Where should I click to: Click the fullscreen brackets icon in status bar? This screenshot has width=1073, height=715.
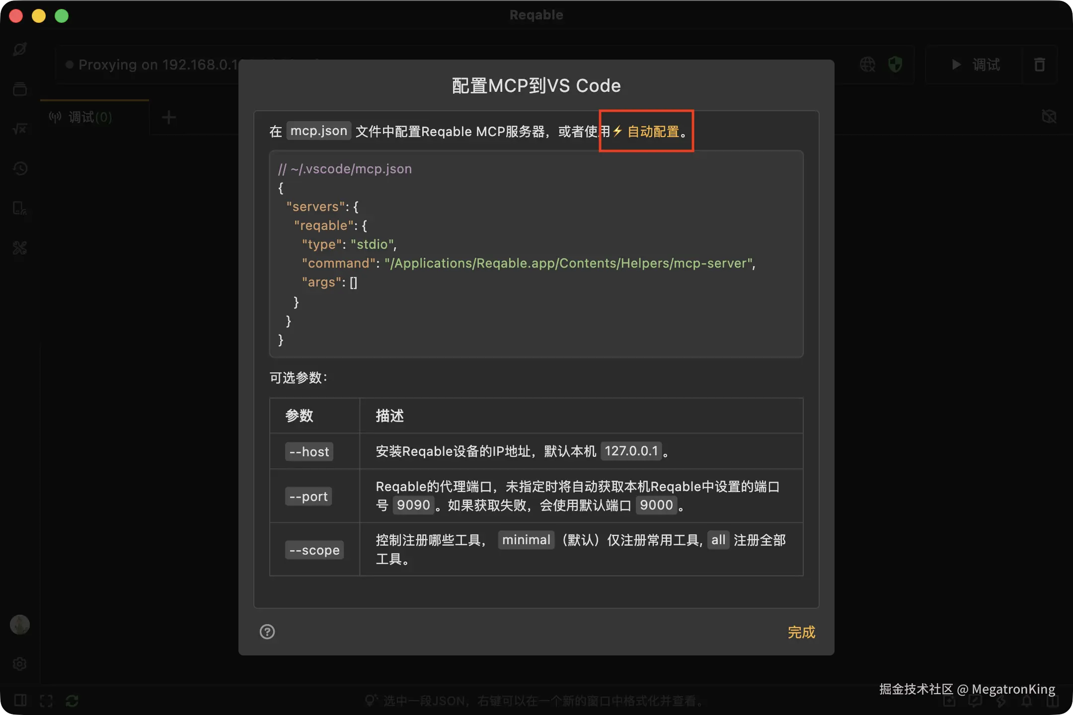click(x=46, y=701)
